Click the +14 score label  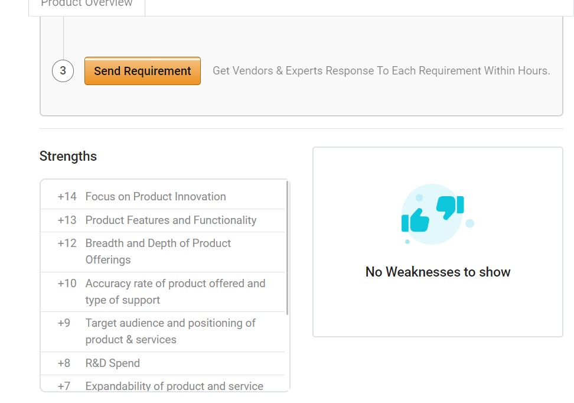pyautogui.click(x=67, y=197)
